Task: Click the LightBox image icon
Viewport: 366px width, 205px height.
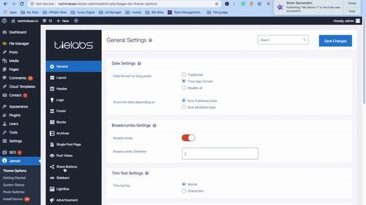Action: 52,189
